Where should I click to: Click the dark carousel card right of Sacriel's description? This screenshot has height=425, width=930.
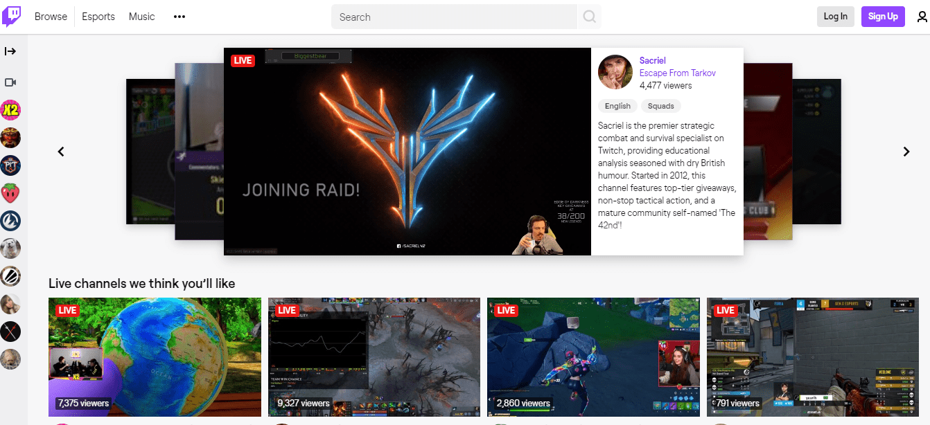click(x=768, y=152)
